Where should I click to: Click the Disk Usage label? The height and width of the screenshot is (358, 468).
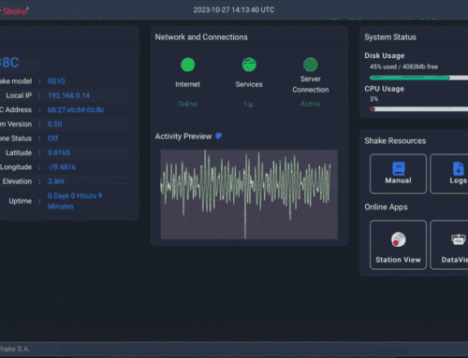tap(385, 56)
